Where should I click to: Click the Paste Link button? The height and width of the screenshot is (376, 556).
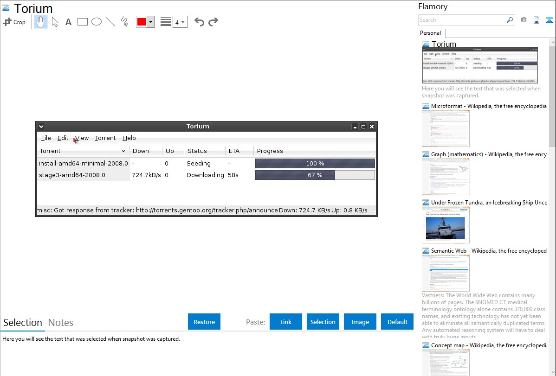pyautogui.click(x=286, y=322)
